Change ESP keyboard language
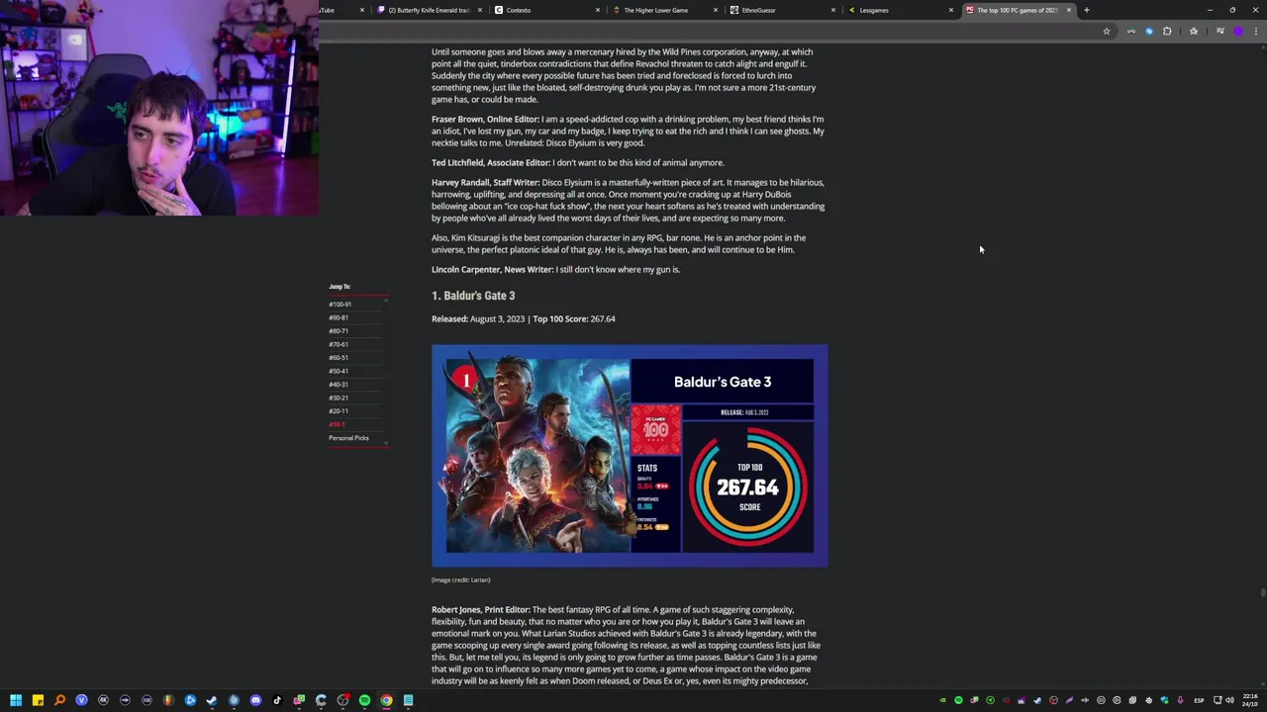The width and height of the screenshot is (1267, 712). click(x=1199, y=700)
